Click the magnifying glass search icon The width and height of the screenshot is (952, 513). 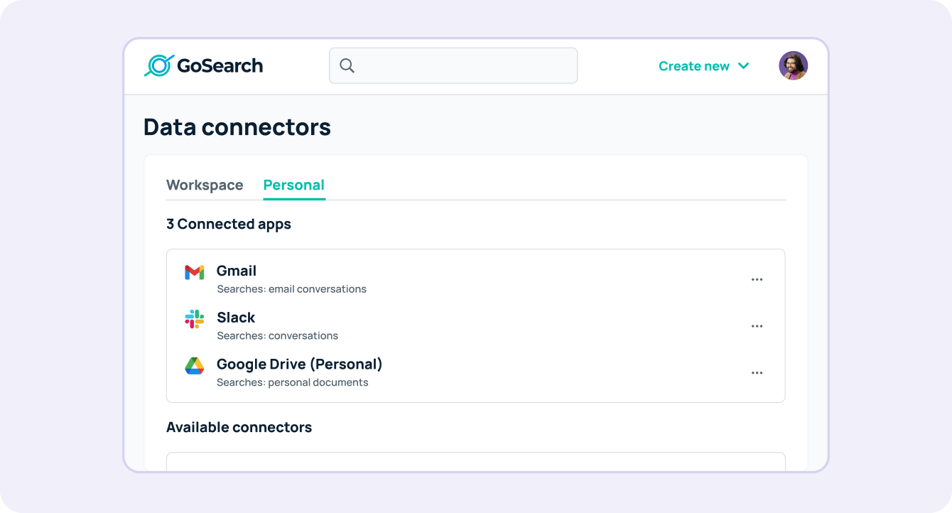pos(347,65)
